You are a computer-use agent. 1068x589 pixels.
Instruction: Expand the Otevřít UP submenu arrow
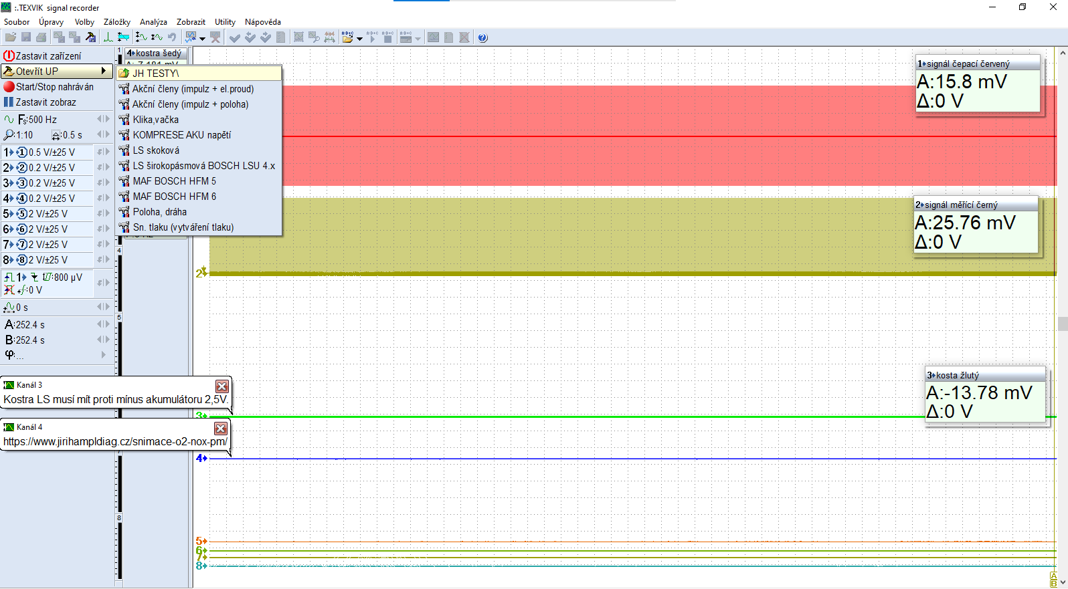104,71
